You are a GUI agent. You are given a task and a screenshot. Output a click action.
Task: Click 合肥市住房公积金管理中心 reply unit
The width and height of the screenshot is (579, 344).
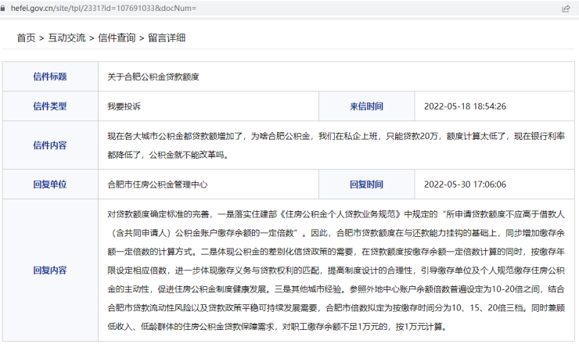pyautogui.click(x=157, y=185)
